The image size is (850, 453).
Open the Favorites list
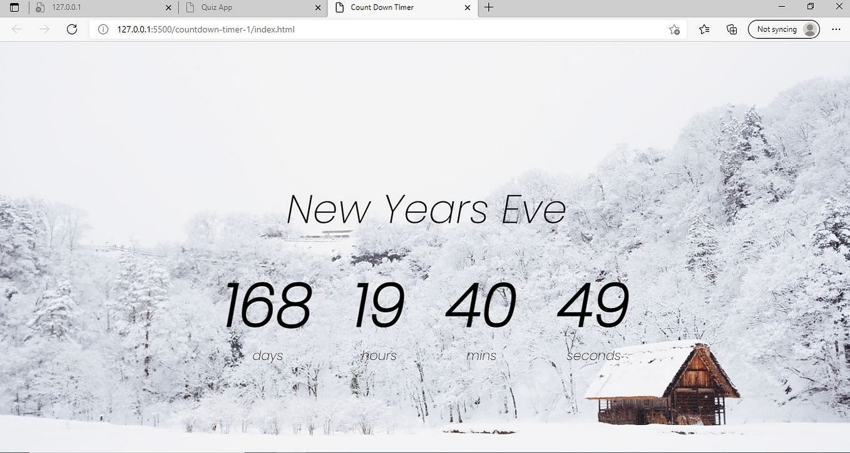point(704,29)
